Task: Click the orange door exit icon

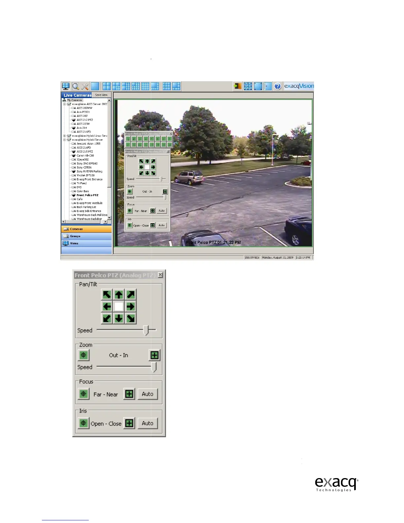Action: [x=238, y=86]
